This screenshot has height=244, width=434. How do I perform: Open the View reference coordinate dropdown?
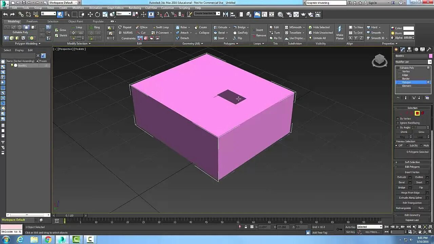123,14
